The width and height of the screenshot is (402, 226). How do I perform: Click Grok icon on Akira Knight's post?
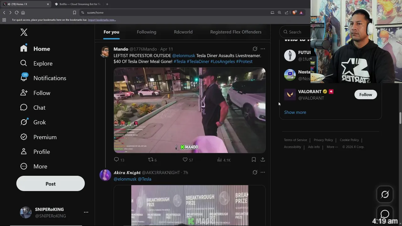pyautogui.click(x=255, y=172)
